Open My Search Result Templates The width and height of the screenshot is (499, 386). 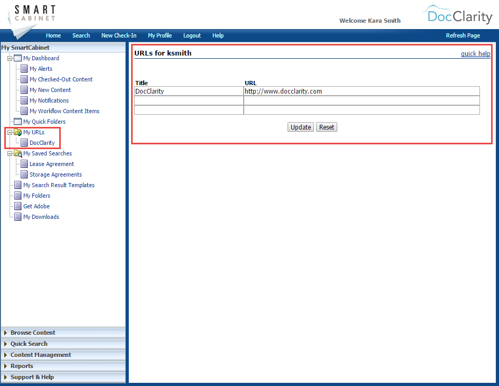[x=59, y=185]
